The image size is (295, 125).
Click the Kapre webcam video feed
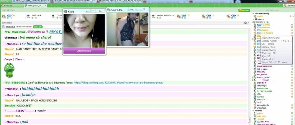84,31
